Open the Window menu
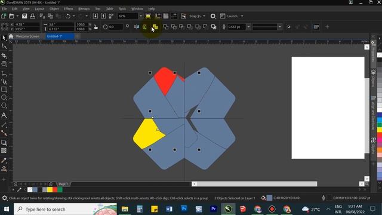Screen dimensions: 382x215 pyautogui.click(x=137, y=9)
